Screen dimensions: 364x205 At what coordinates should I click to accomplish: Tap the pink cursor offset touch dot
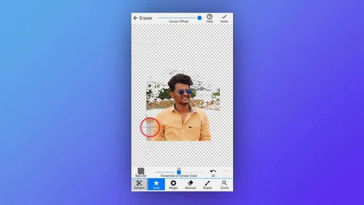point(150,151)
